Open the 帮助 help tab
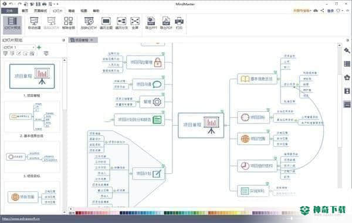352x223 pixels. 96,11
